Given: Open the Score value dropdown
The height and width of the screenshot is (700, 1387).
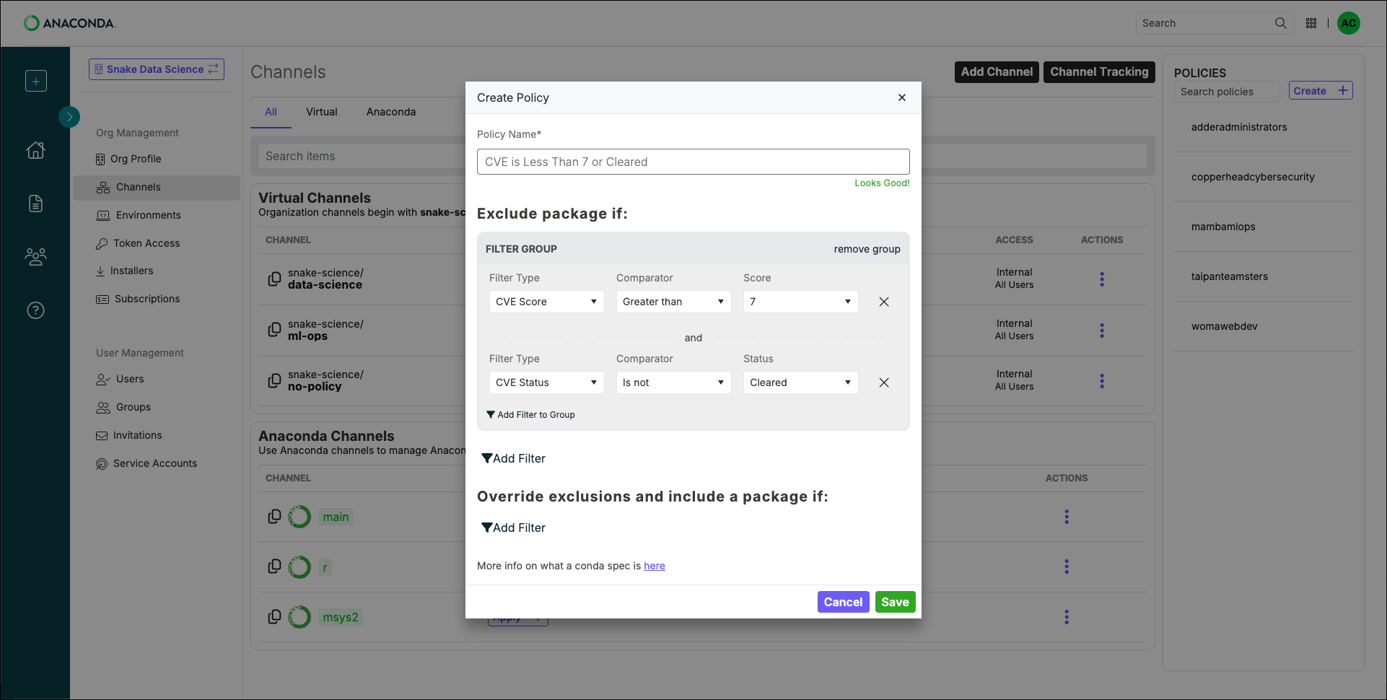Looking at the screenshot, I should tap(800, 302).
